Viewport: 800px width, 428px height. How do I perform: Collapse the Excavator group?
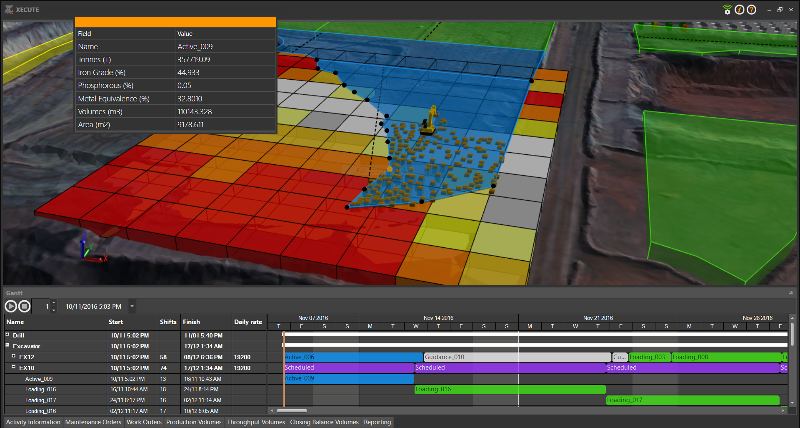tap(7, 345)
